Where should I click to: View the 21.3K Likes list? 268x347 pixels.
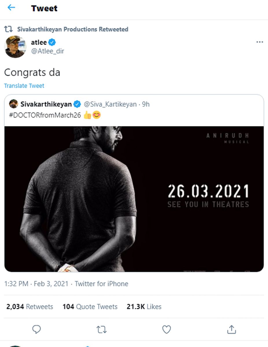coord(144,307)
